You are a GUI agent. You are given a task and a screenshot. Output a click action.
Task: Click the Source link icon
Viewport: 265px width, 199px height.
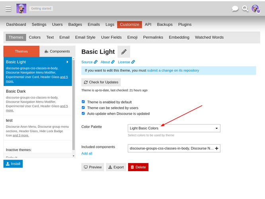(x=95, y=62)
